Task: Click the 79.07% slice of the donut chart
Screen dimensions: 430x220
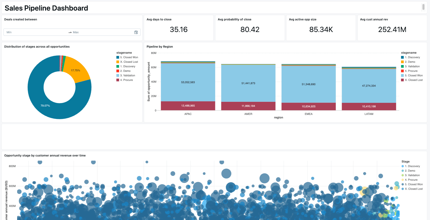Action: 45,106
